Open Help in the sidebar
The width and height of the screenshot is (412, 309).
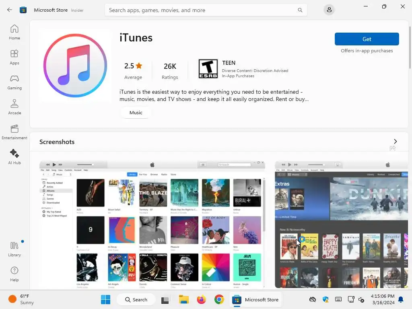pos(14,274)
